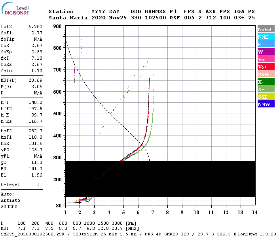Click the h`F value 140.0
277x237 pixels.
[35, 102]
